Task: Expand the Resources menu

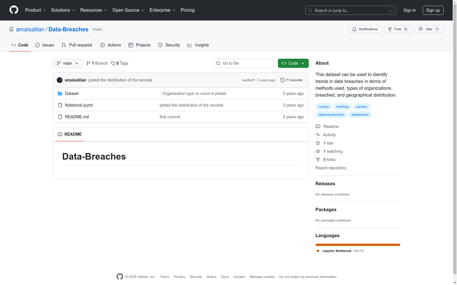Action: click(x=94, y=10)
